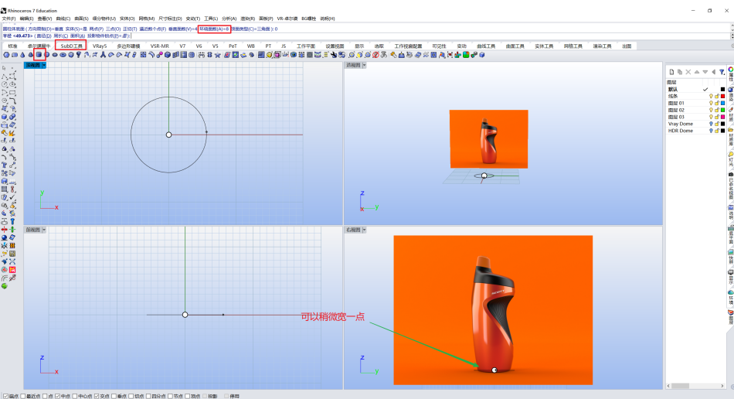734x399 pixels.
Task: Select the SubD torus icon in toolbar
Action: pyautogui.click(x=63, y=55)
